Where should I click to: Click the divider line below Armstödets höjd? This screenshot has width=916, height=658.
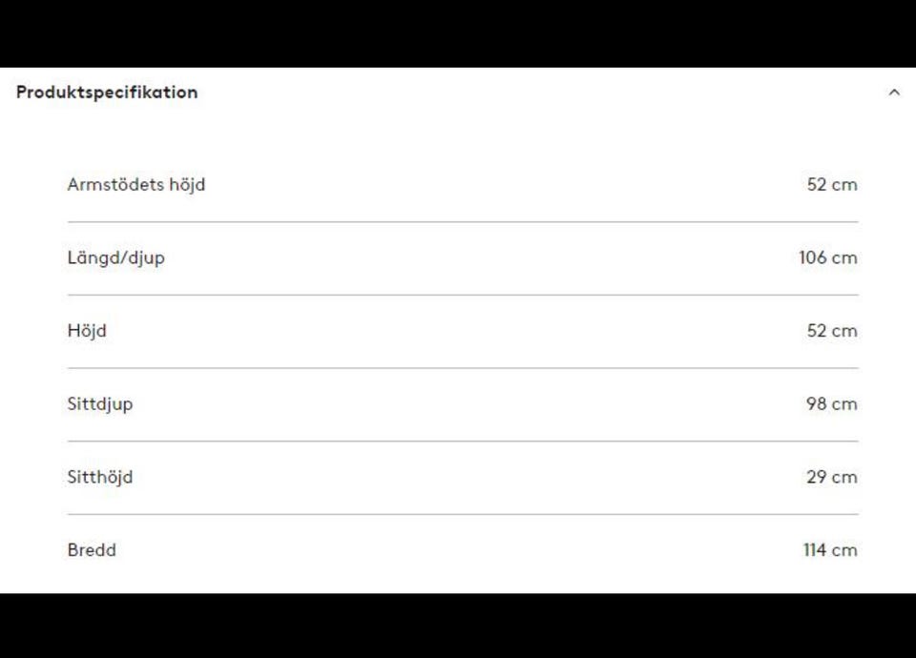(x=463, y=222)
